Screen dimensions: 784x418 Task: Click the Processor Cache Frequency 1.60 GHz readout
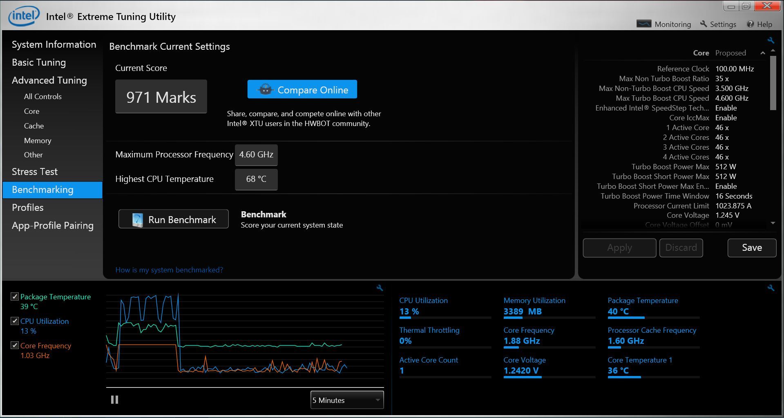626,341
